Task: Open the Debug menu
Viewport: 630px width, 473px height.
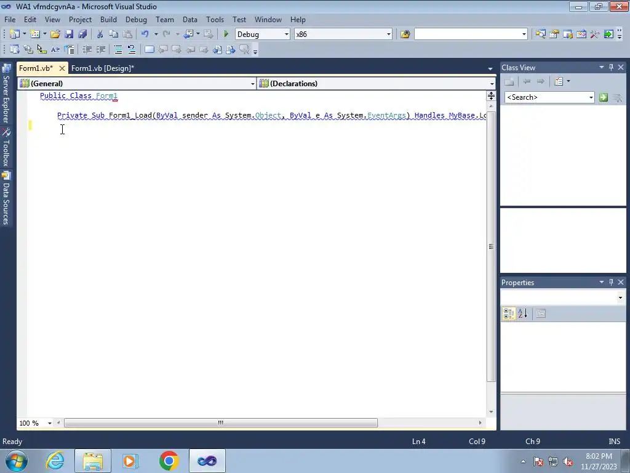Action: coord(136,19)
